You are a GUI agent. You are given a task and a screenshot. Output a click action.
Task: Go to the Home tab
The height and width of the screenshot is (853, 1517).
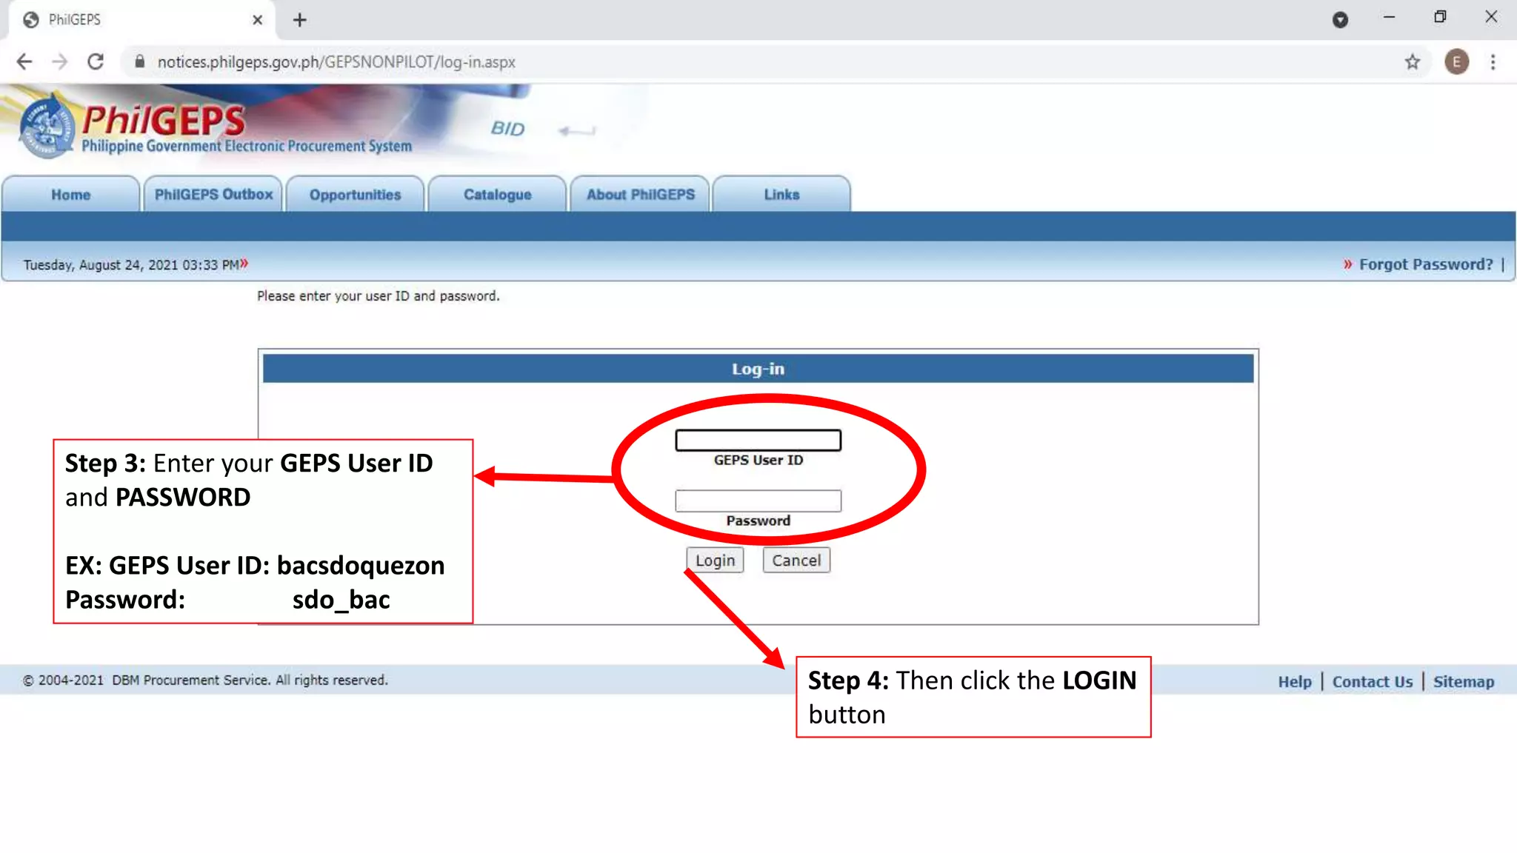click(70, 195)
